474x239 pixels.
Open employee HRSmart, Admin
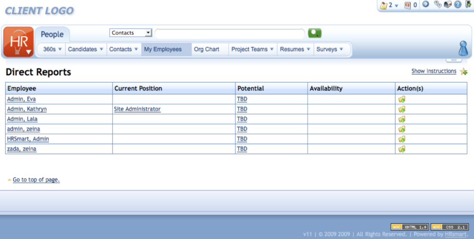28,139
